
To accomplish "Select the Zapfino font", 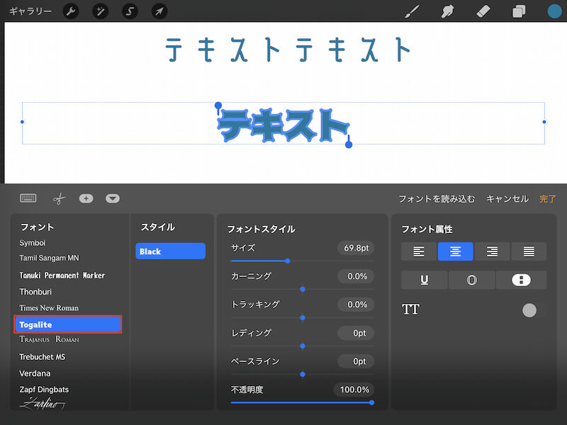I will pyautogui.click(x=43, y=403).
